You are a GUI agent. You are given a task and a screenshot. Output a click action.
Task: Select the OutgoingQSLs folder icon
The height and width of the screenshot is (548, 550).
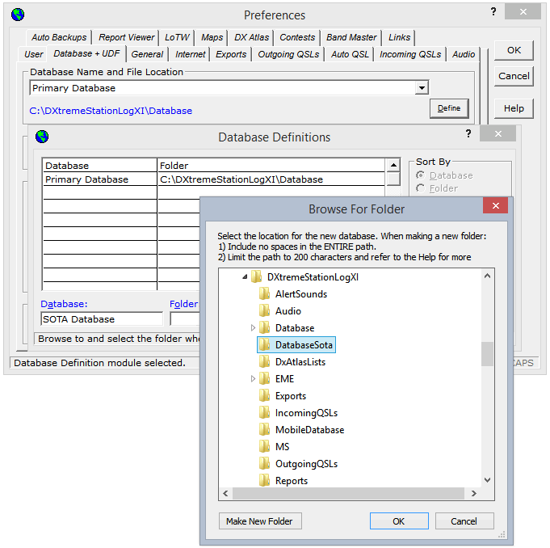(x=264, y=463)
